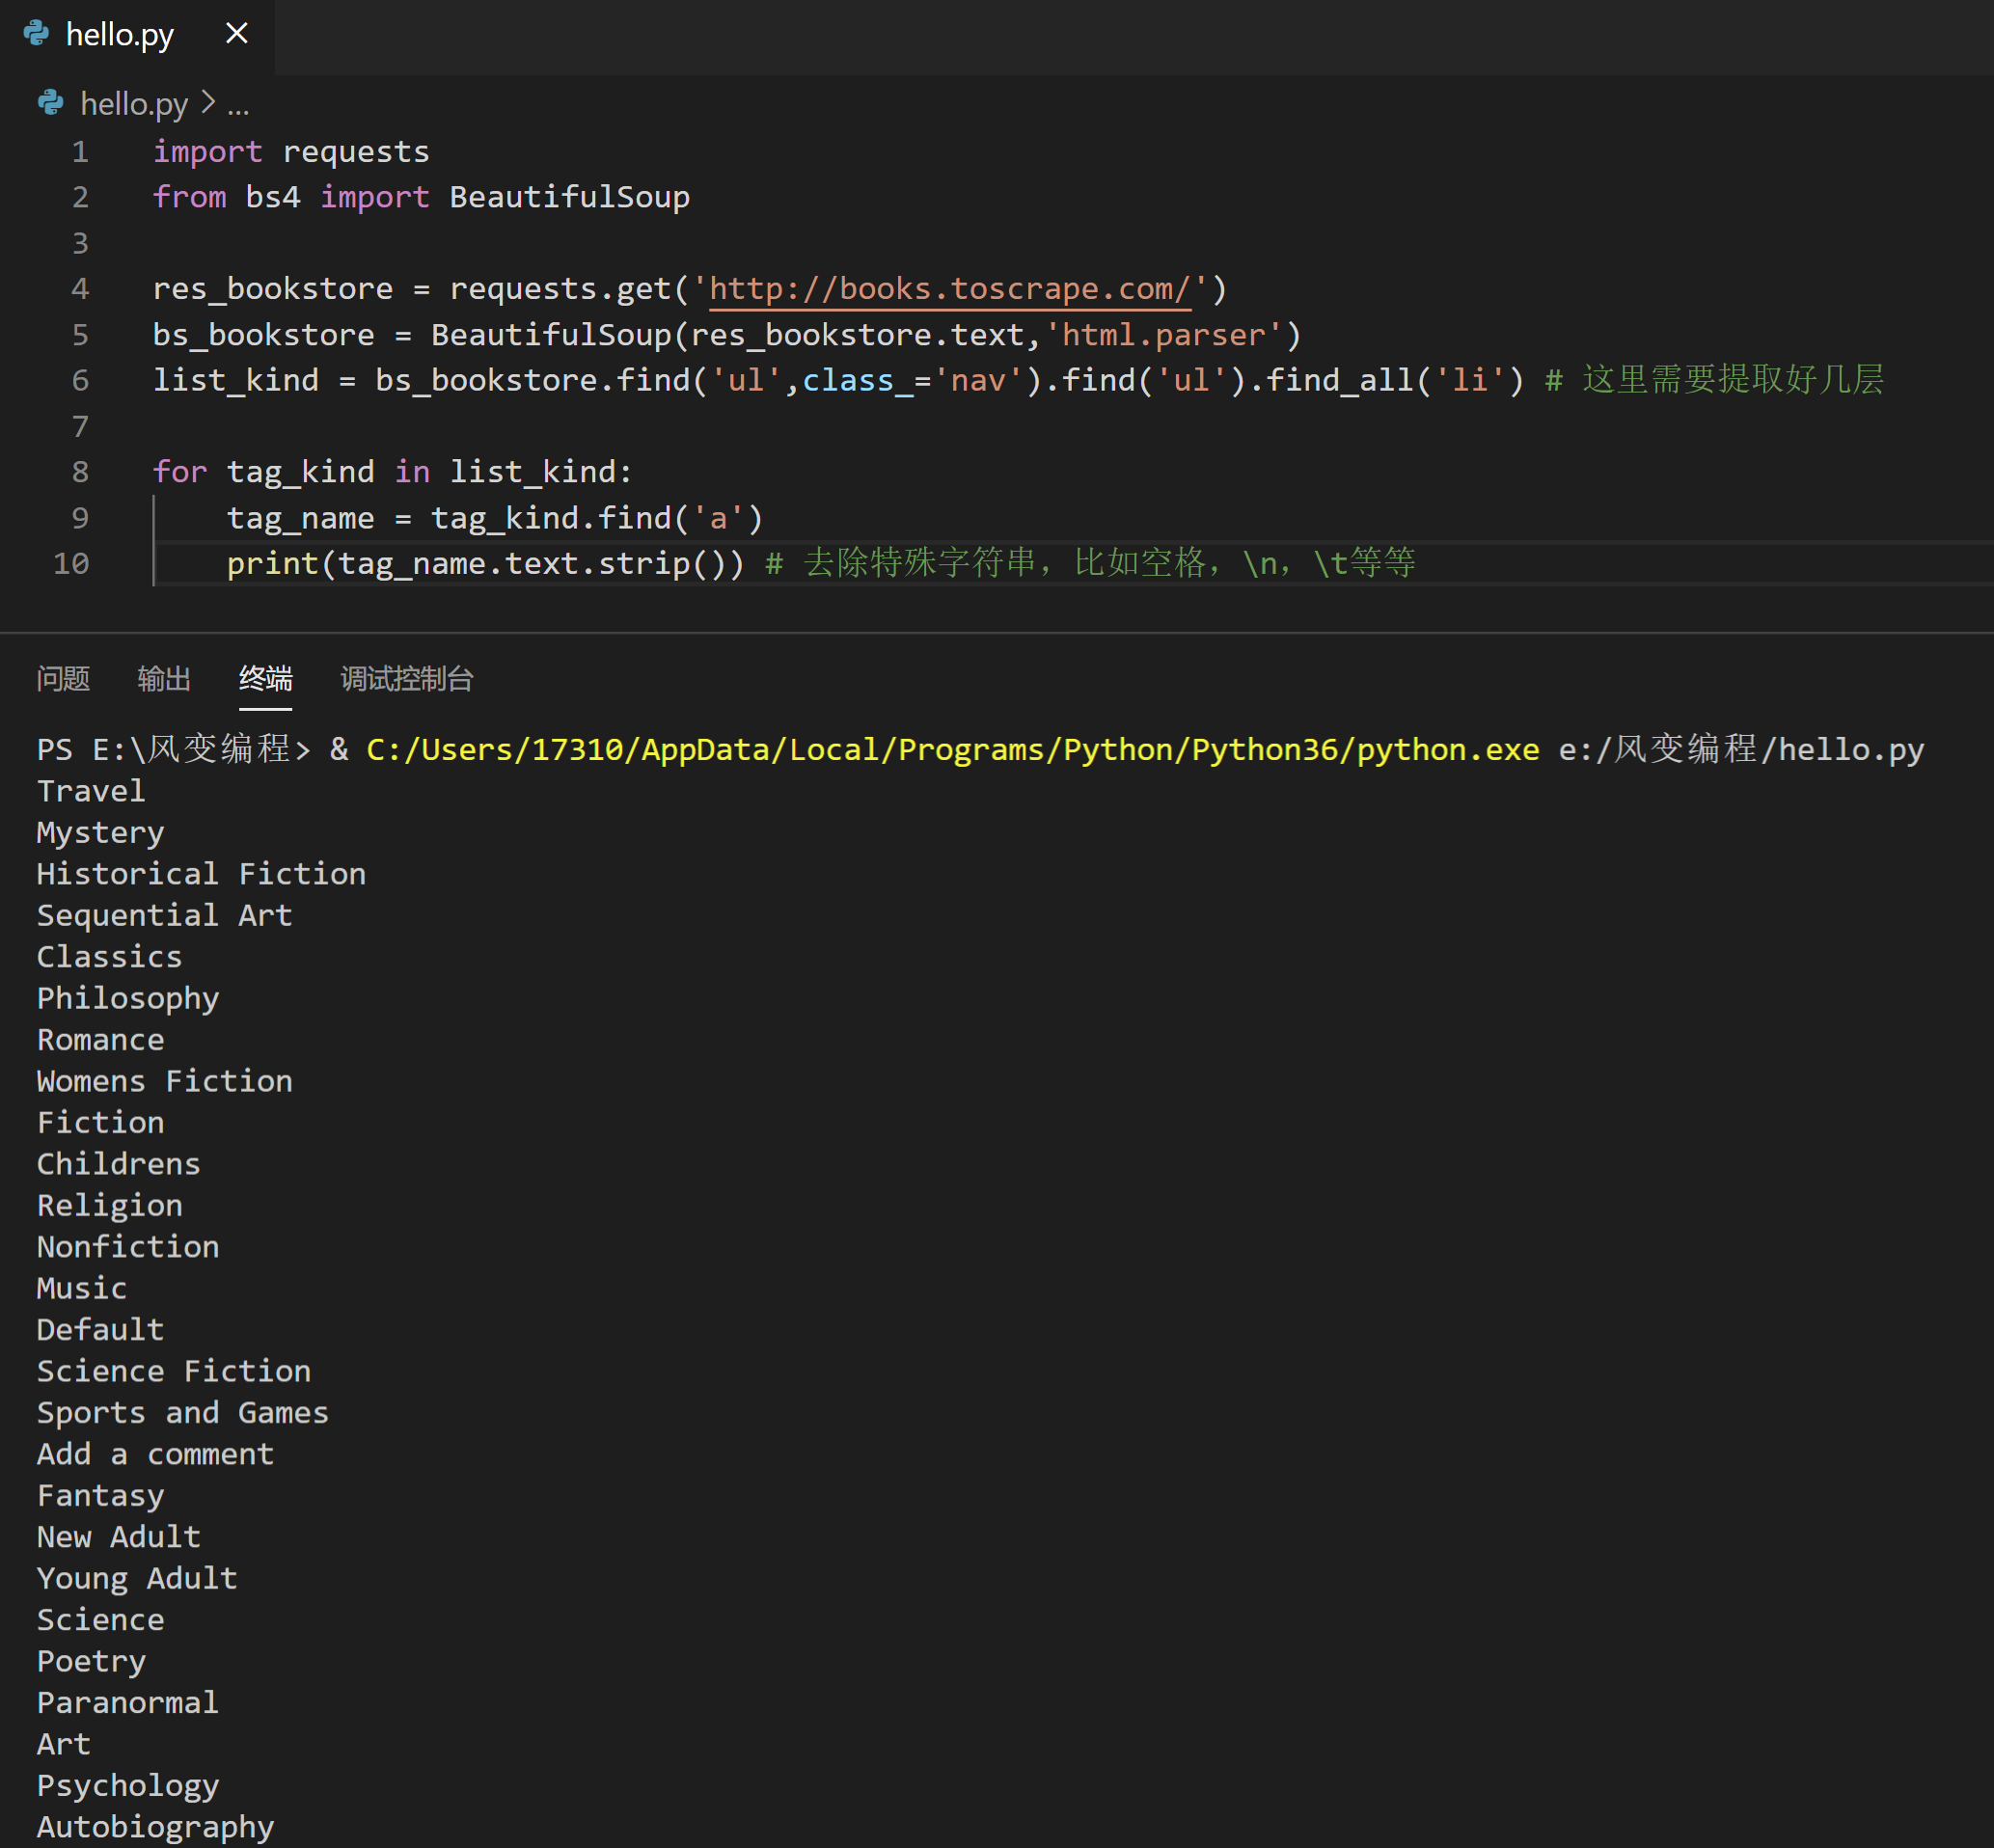Click 'Childrens' in terminal output
Viewport: 1994px width, 1848px height.
tap(119, 1164)
